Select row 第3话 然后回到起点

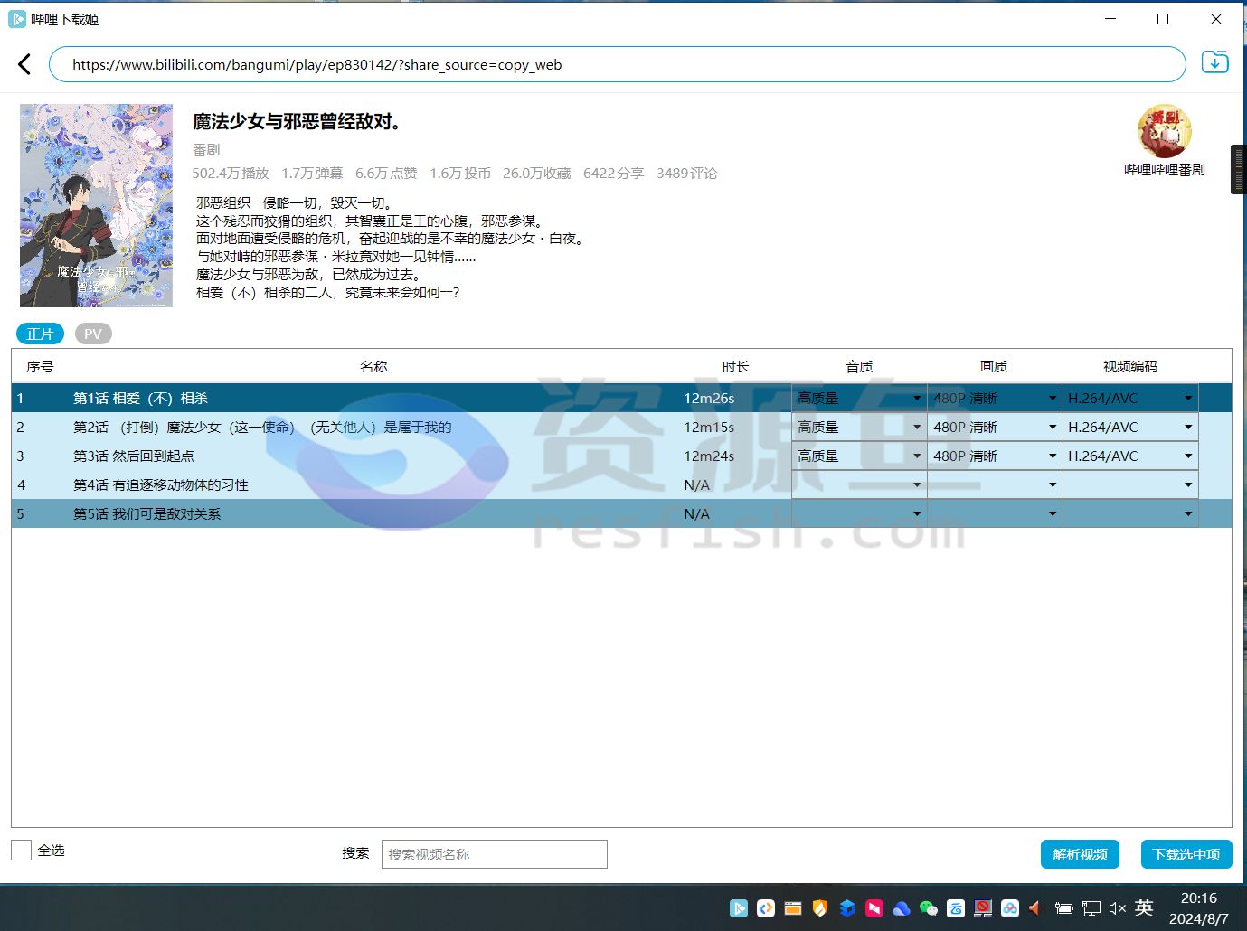[x=621, y=456]
